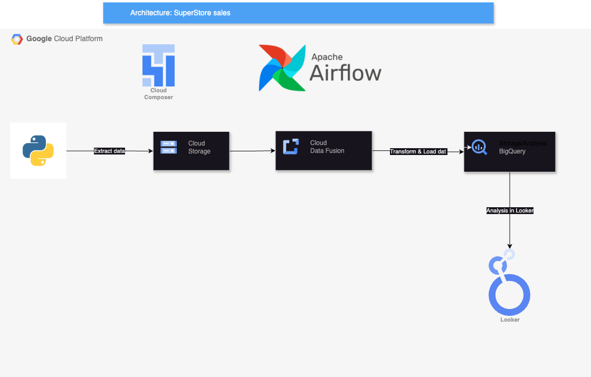Image resolution: width=591 pixels, height=377 pixels.
Task: Click the 'Looker' caption under the logo
Action: click(x=509, y=320)
